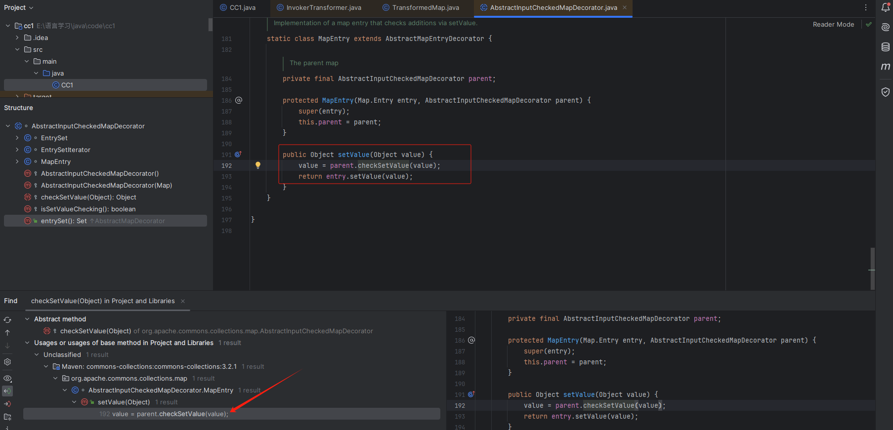Viewport: 893px width, 430px height.
Task: Expand the EntrySetIterator class in Structure
Action: (17, 150)
